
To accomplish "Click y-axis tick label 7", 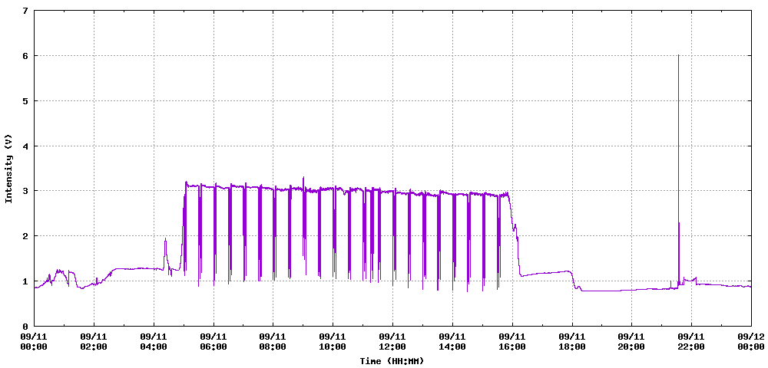I will click(25, 11).
